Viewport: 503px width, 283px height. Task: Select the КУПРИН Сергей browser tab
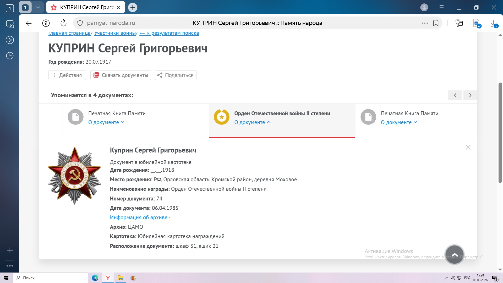(x=85, y=7)
